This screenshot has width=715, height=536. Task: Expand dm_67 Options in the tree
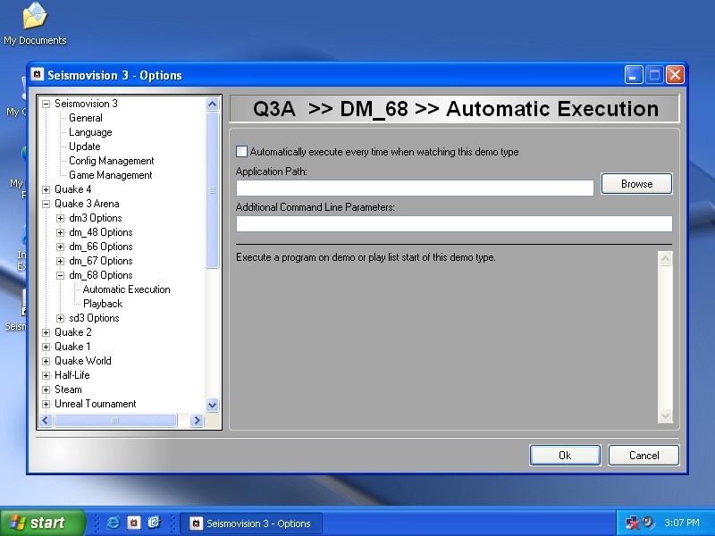pos(61,261)
